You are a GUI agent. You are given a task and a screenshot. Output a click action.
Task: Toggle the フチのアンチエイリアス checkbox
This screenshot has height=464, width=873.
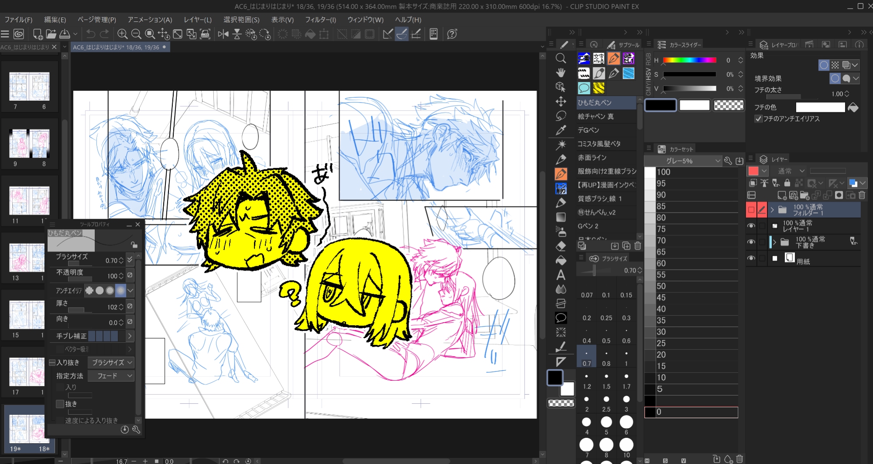tap(758, 119)
